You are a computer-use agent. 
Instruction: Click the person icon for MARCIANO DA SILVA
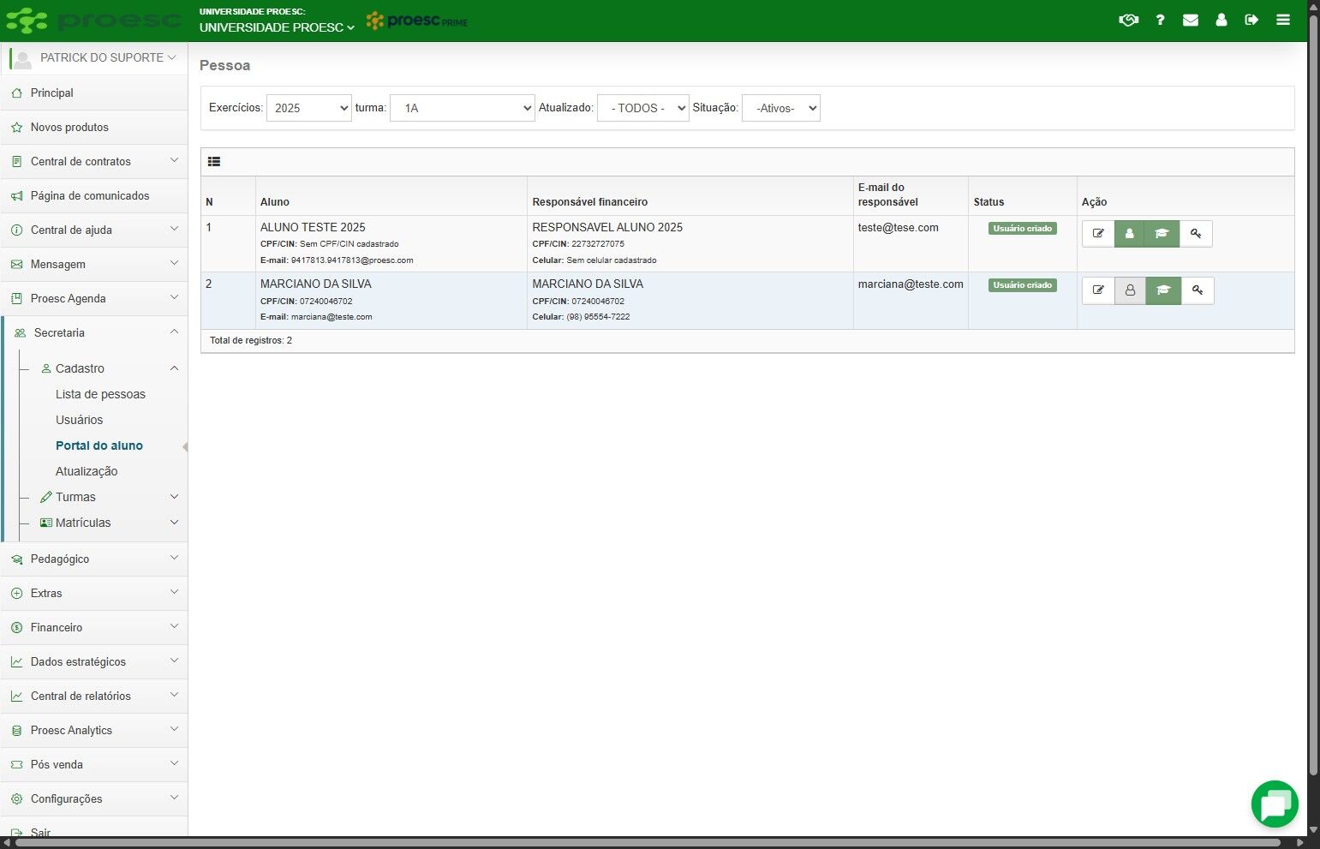(1130, 290)
